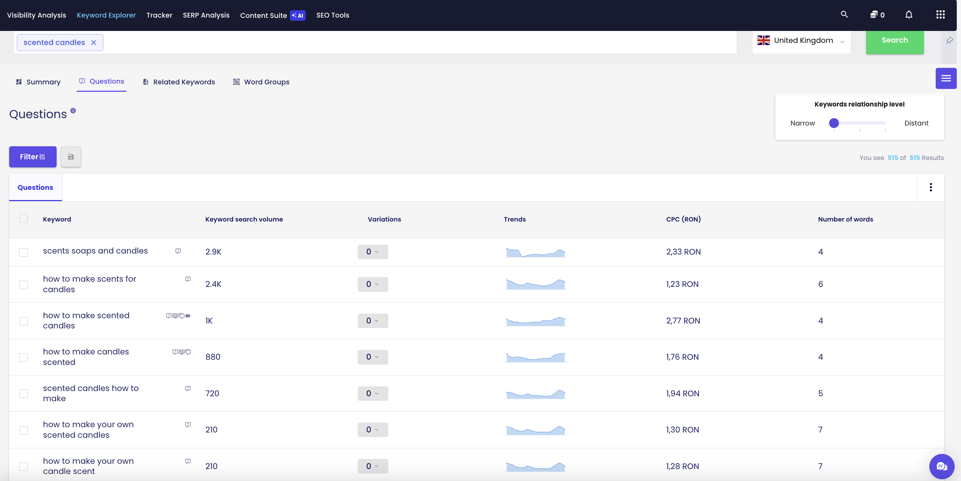This screenshot has height=481, width=961.
Task: Sort by CPC (RON) column header
Action: [683, 219]
